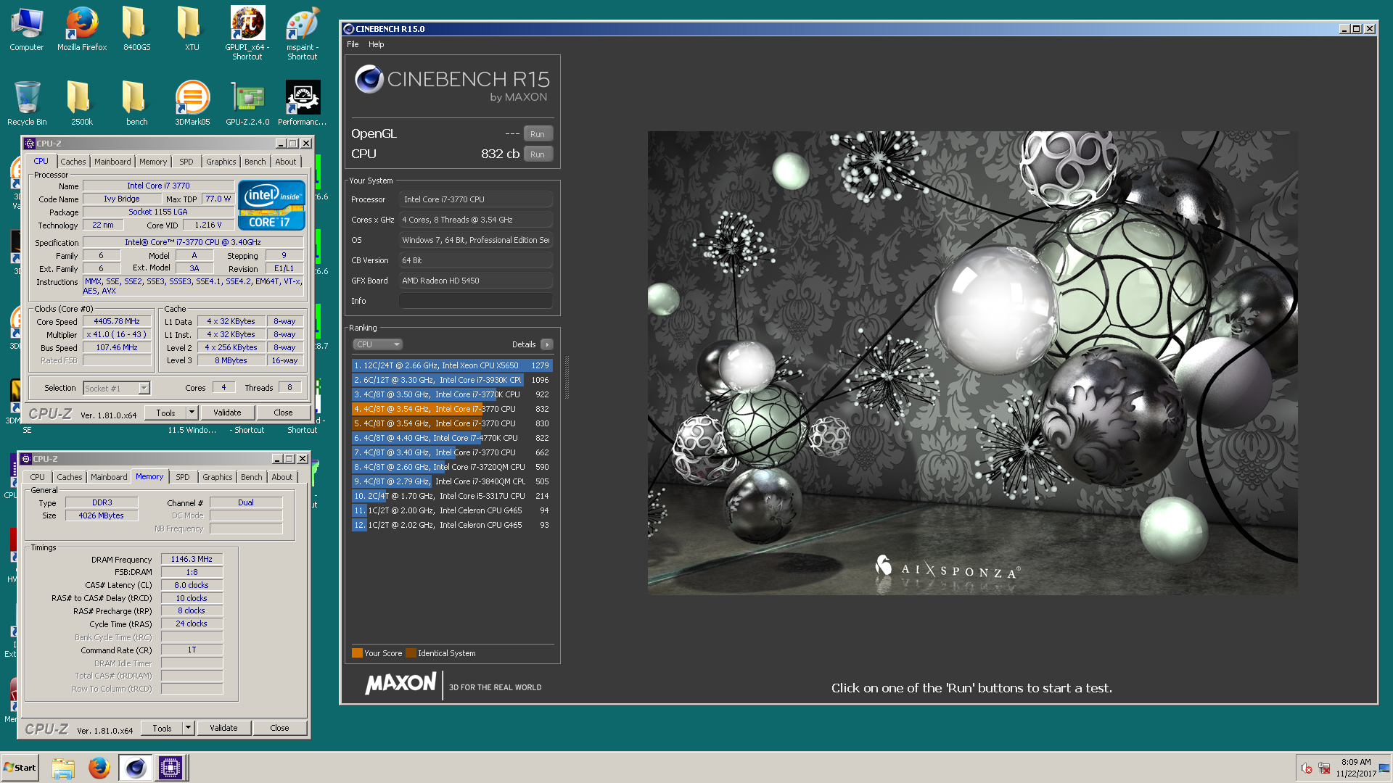Click the Info input field
This screenshot has height=783, width=1393.
click(476, 301)
